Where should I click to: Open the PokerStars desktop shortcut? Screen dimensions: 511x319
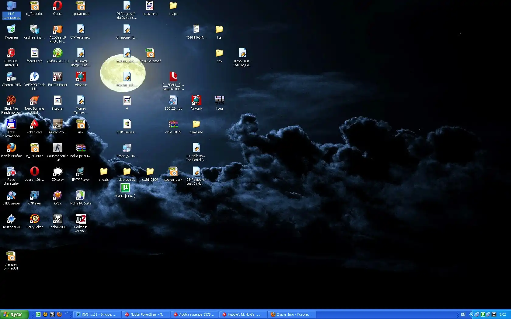coord(34,124)
